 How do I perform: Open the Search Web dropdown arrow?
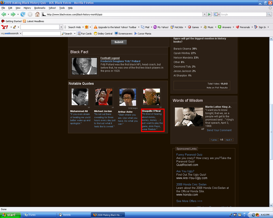tap(82, 27)
